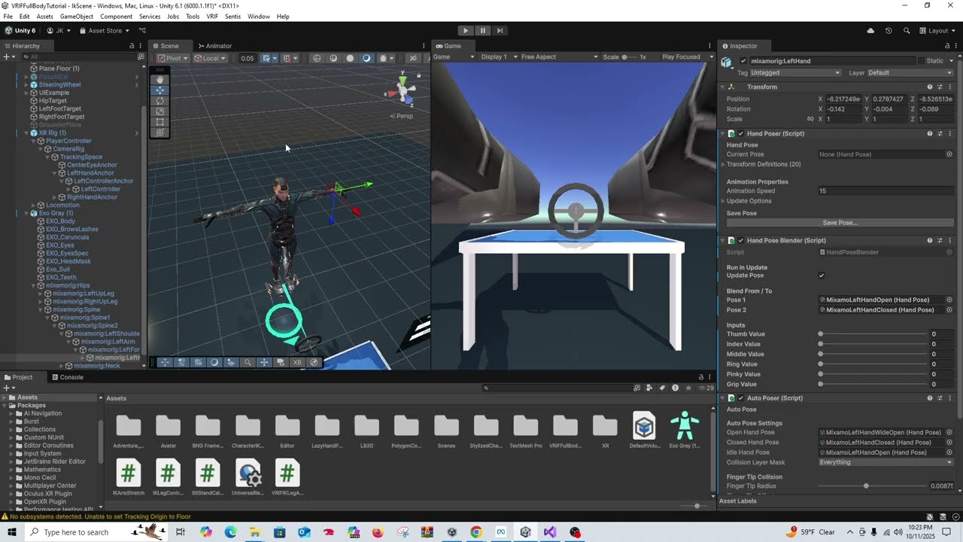Toggle Hand Pose Blender enabled checkbox
Screen dimensions: 963x542
point(740,241)
